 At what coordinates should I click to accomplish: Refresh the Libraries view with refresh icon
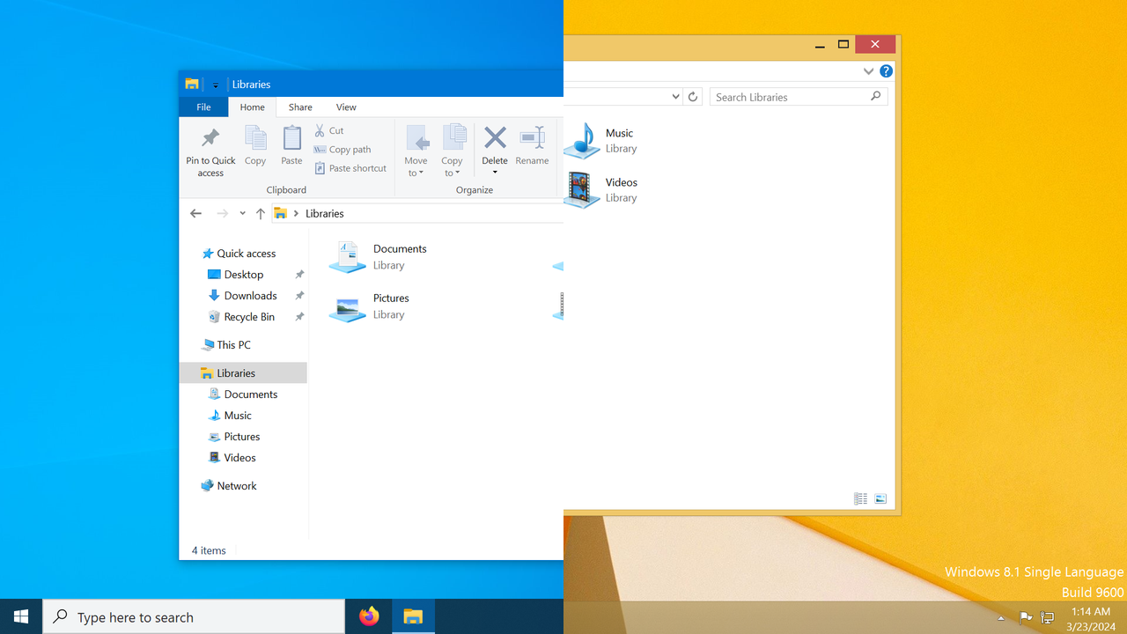[x=692, y=97]
